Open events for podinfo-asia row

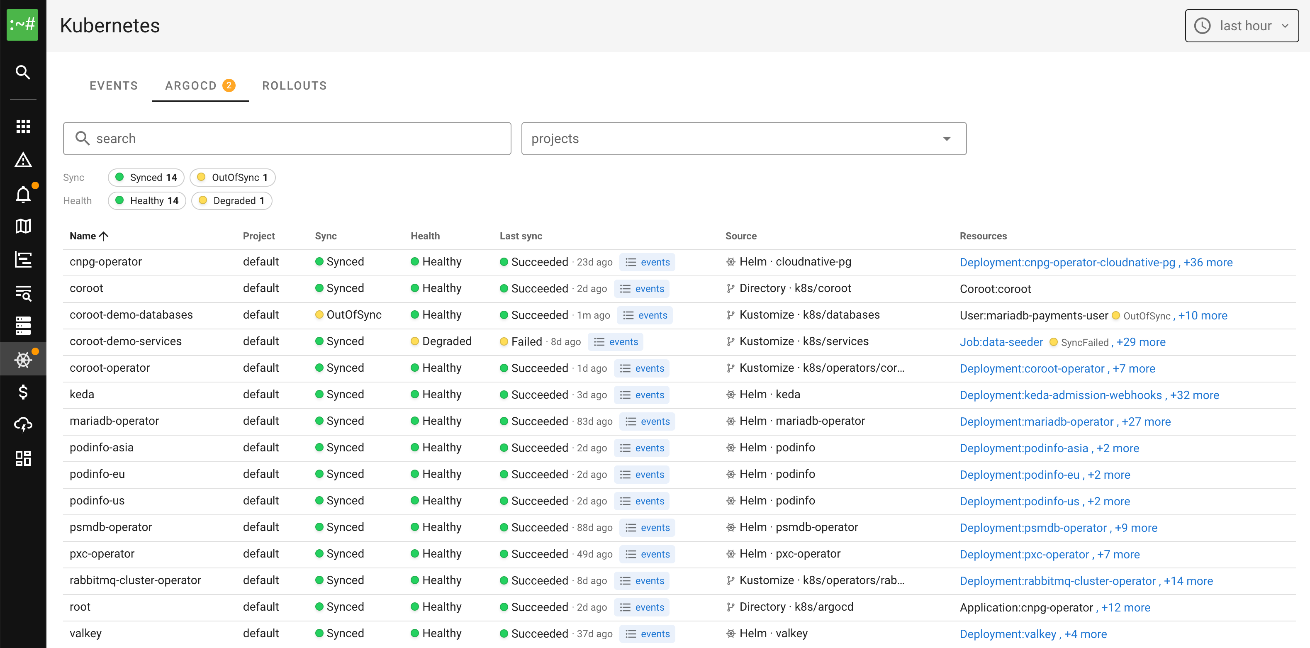pos(641,448)
